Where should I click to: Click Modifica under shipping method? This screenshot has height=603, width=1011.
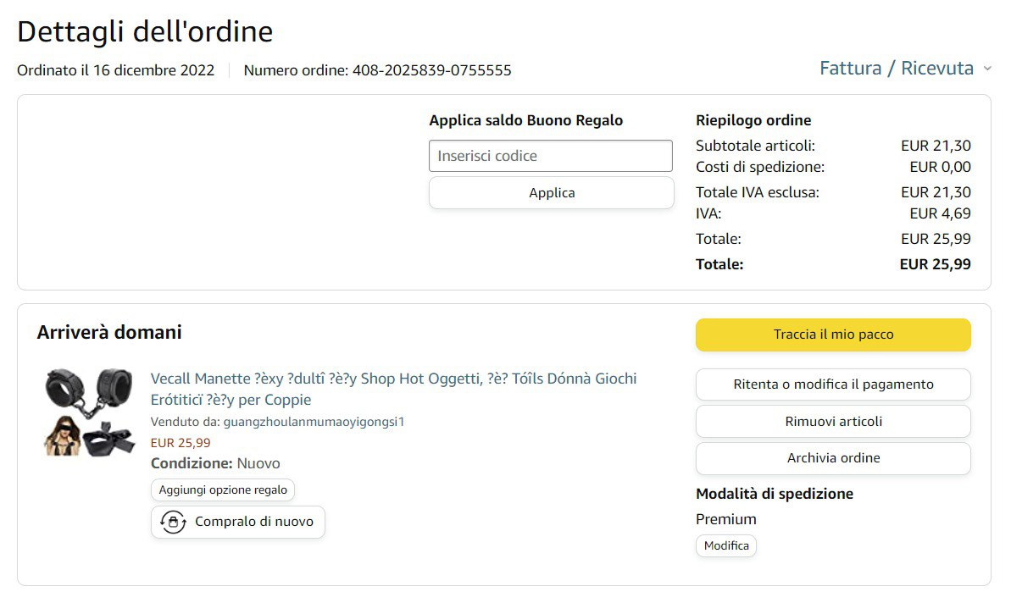(726, 545)
